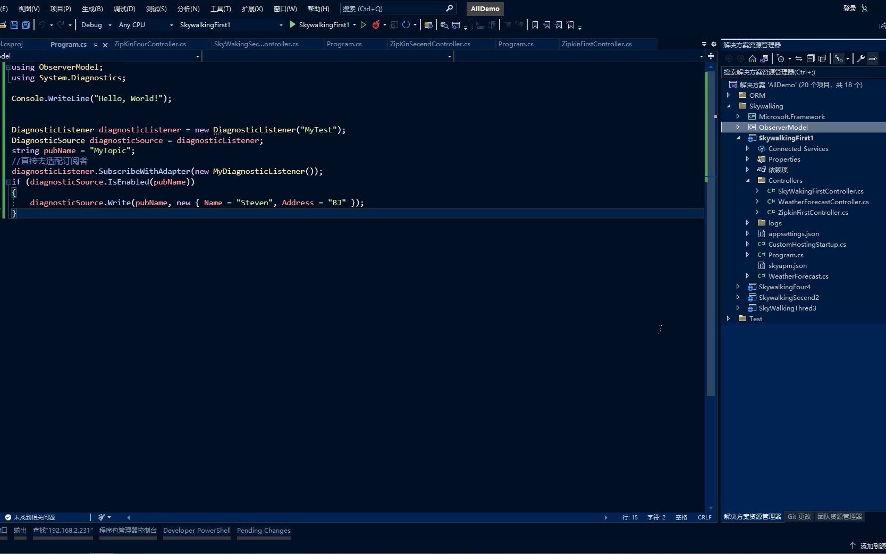
Task: Expand the Microsoft.Framework project
Action: pos(738,116)
